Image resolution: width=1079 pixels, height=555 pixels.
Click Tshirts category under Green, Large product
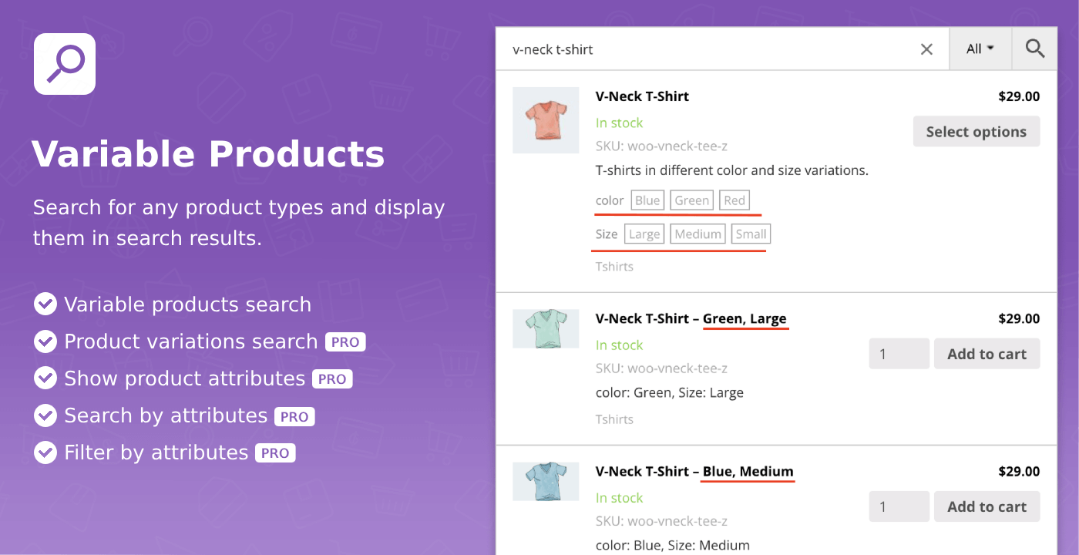pos(614,419)
